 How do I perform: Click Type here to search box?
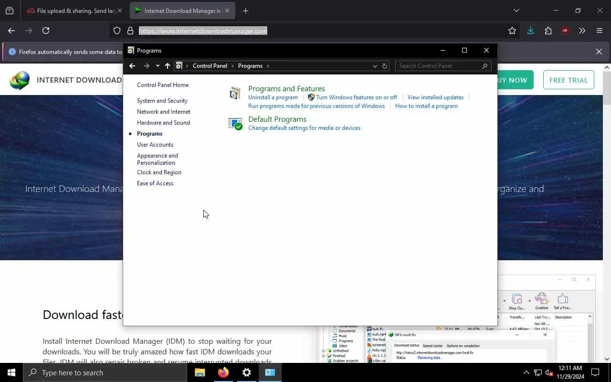[x=105, y=372]
